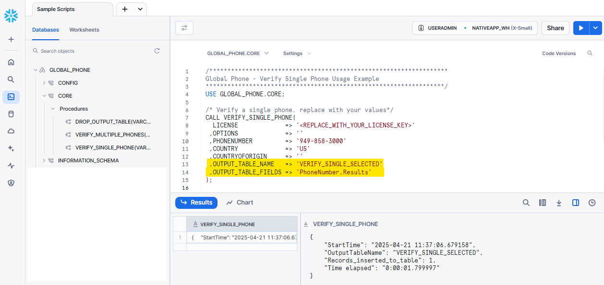Click the VERIFY_SINGLE_PHONE column header in results
Viewport: 604px width, 285px height.
click(x=242, y=224)
